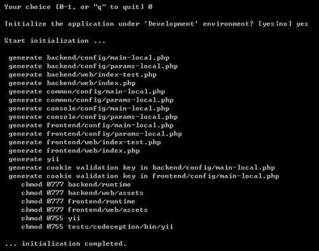This screenshot has height=251, width=319.
Task: Click frontend/web/index-test.php line
Action: (x=85, y=142)
